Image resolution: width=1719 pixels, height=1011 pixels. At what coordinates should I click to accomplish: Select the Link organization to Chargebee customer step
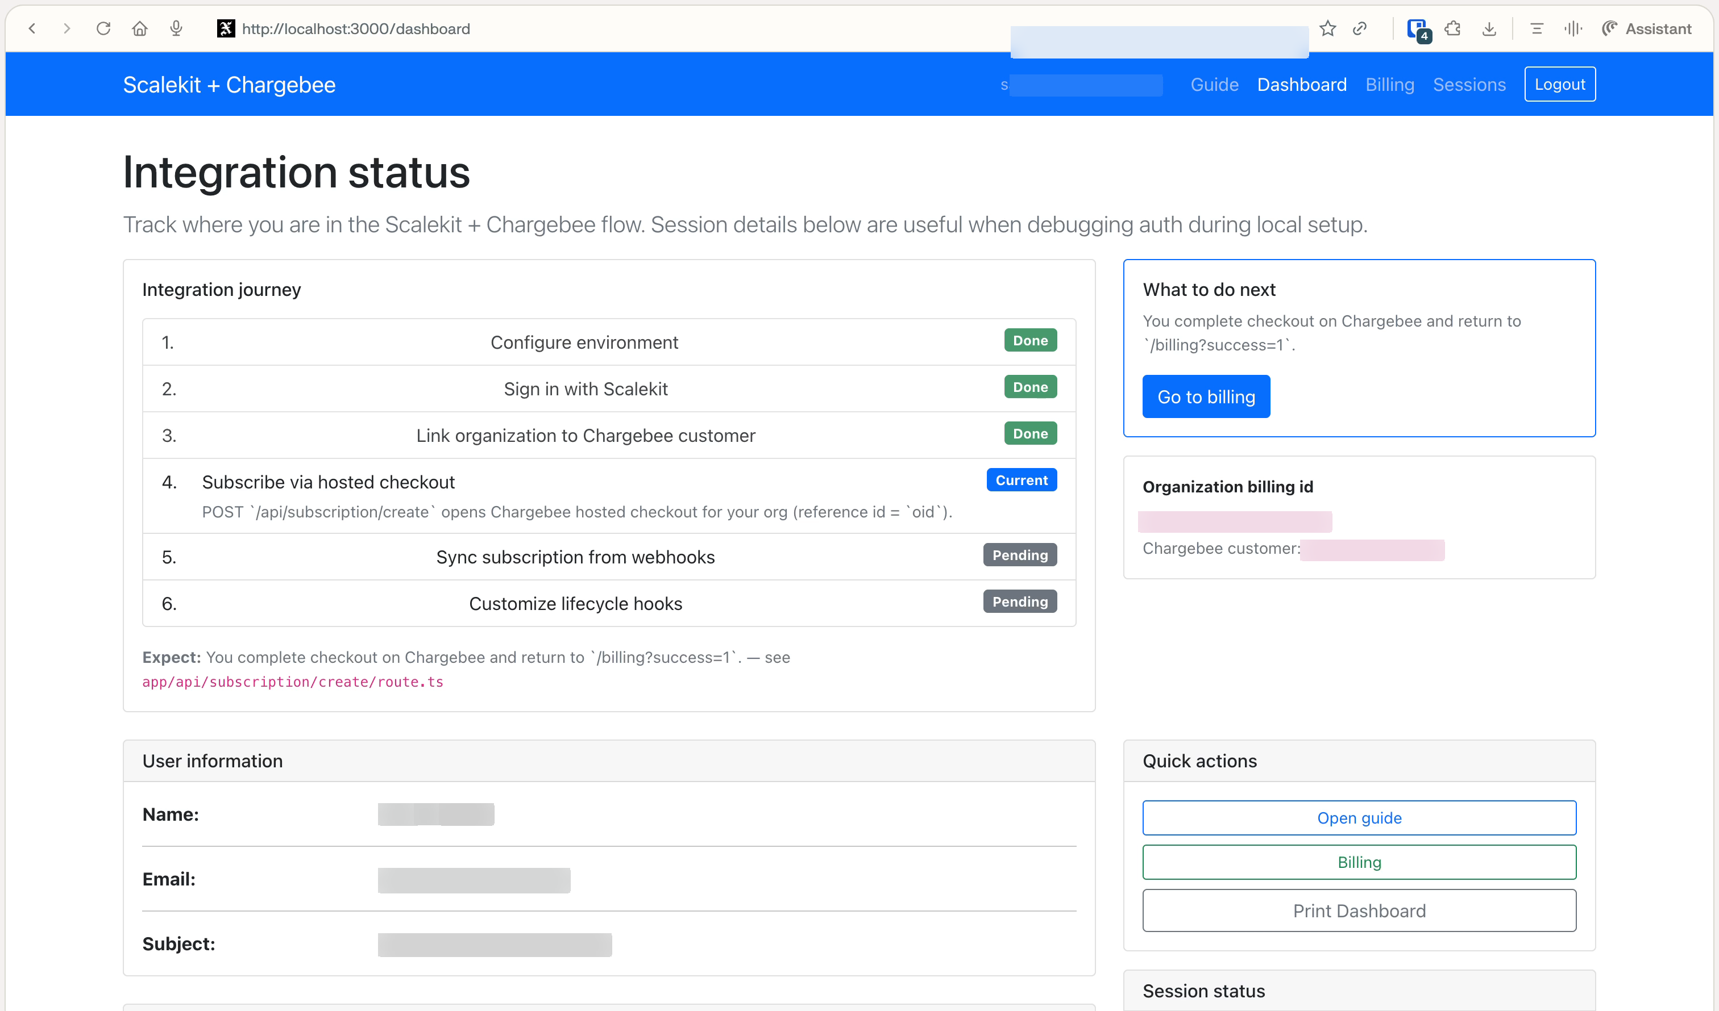608,435
